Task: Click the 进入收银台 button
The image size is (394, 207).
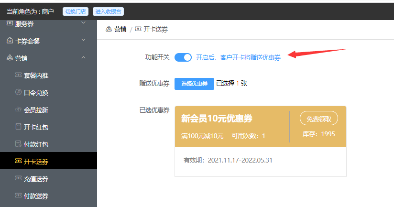Action: click(108, 11)
